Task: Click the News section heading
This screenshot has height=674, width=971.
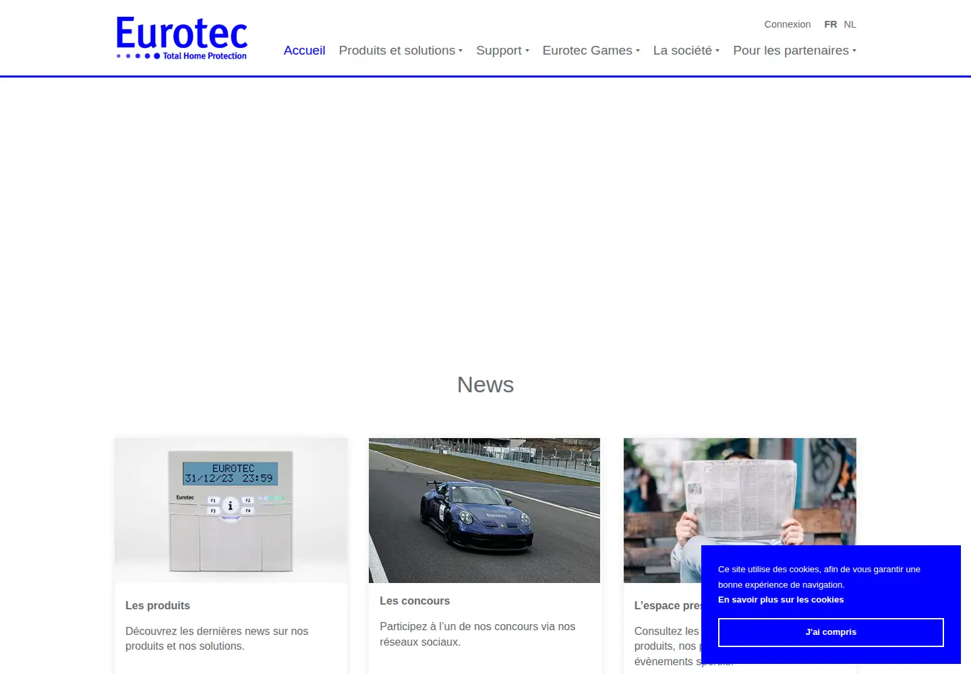Action: tap(486, 385)
